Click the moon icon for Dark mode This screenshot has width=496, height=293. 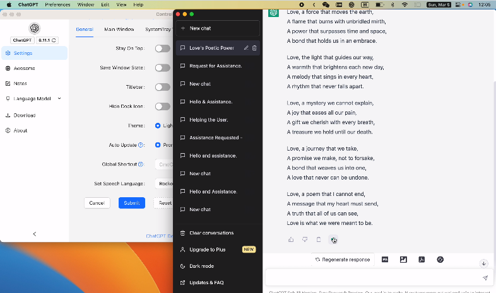[x=182, y=266]
